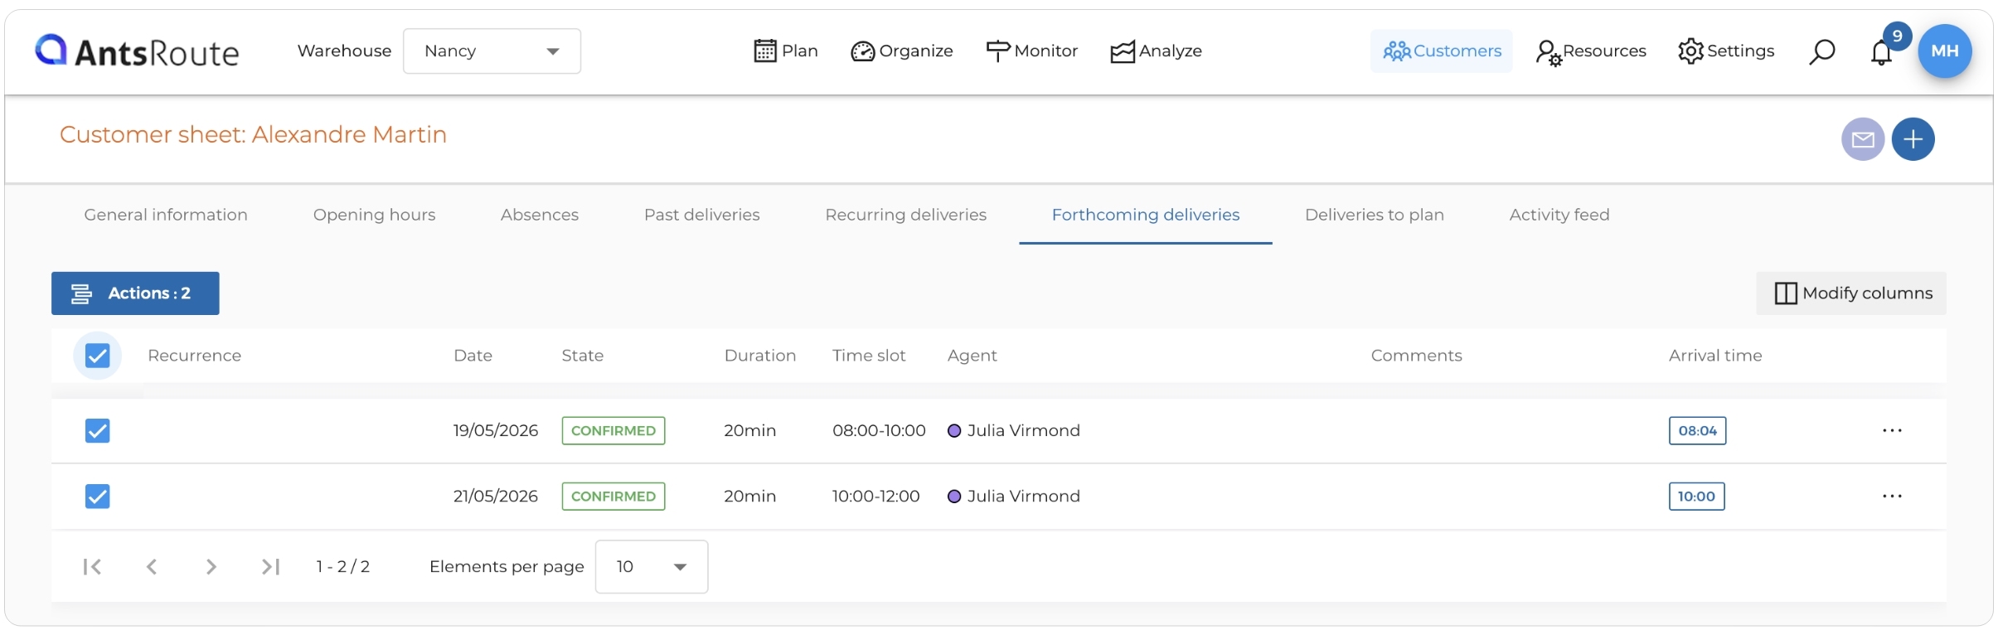Sort by Date column header
The width and height of the screenshot is (1998, 635).
[x=473, y=356]
